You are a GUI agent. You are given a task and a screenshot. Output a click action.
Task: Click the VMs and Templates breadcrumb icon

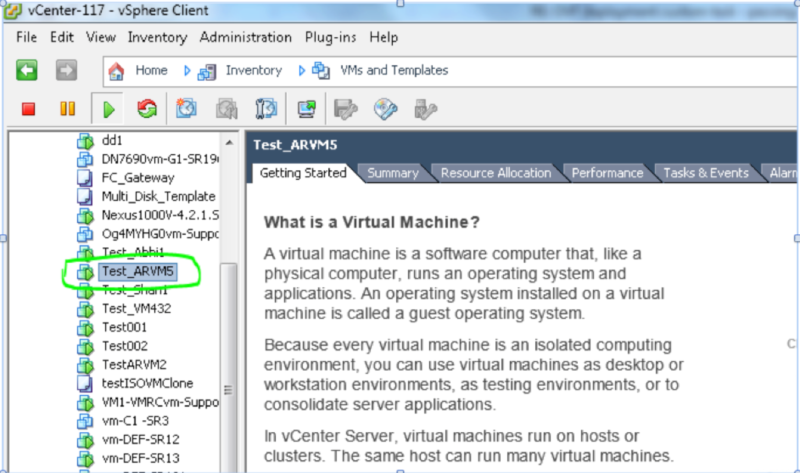(x=321, y=71)
